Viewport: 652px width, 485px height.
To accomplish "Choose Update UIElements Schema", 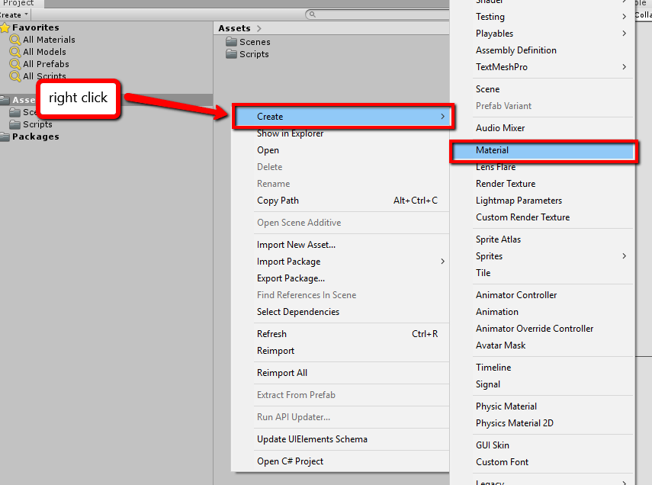I will tap(312, 439).
